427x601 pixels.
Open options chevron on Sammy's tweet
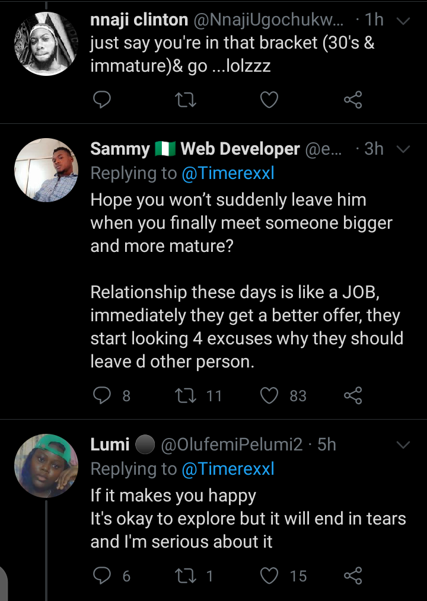tap(403, 149)
